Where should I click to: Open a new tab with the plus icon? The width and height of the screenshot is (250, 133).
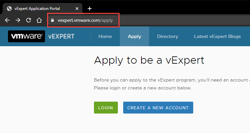[90, 9]
